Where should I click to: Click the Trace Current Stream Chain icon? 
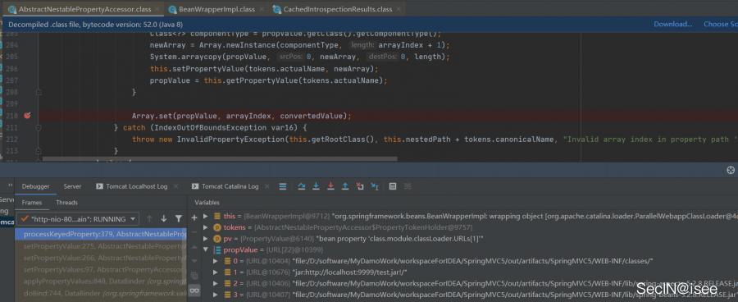point(407,186)
